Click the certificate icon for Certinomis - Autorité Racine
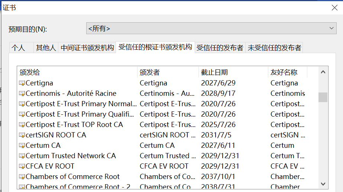 tap(22, 94)
